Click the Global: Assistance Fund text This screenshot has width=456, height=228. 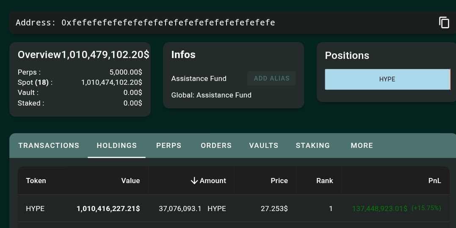211,95
